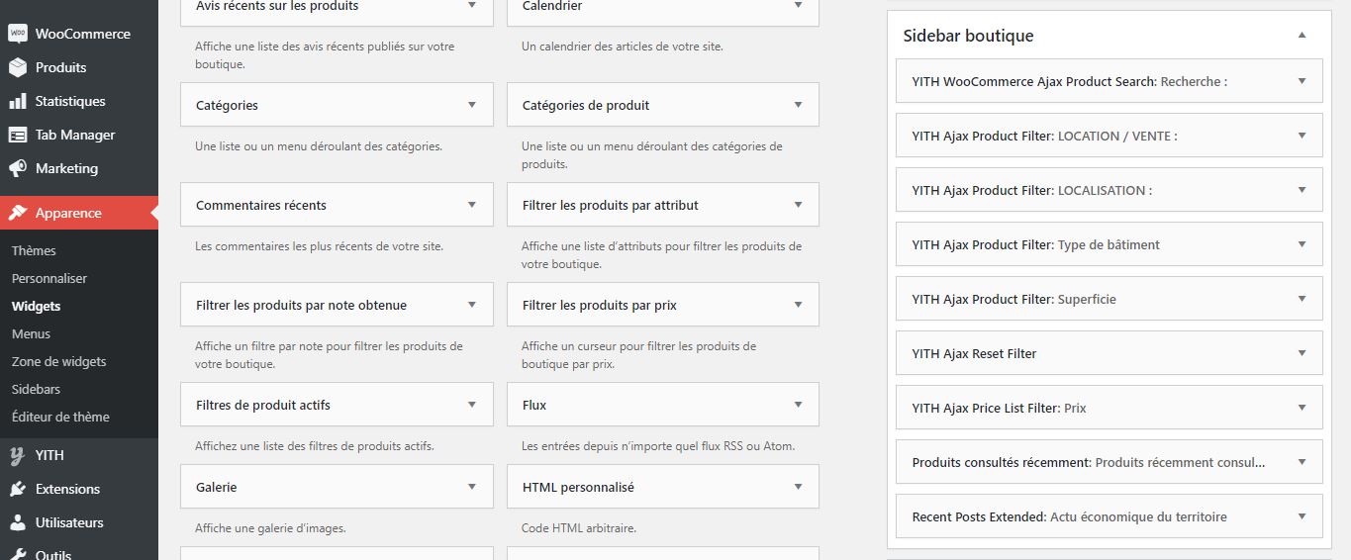The height and width of the screenshot is (560, 1351).
Task: Click the Tab Manager icon
Action: pos(18,135)
